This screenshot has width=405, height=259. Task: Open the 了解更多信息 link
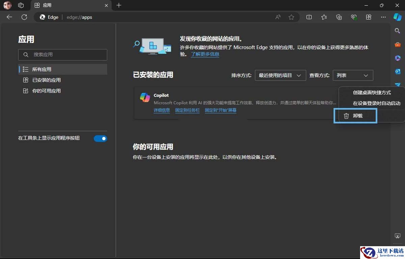[x=205, y=54]
